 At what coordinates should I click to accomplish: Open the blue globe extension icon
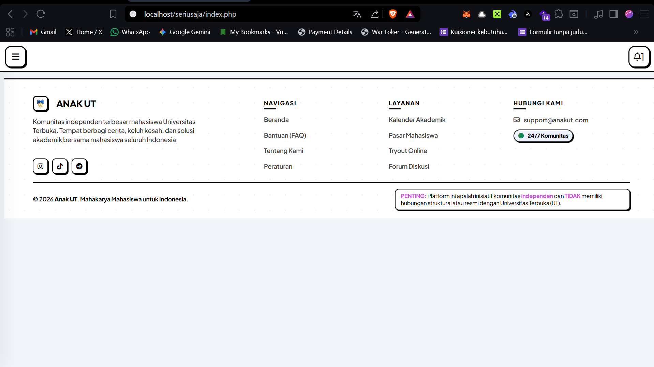click(x=512, y=14)
